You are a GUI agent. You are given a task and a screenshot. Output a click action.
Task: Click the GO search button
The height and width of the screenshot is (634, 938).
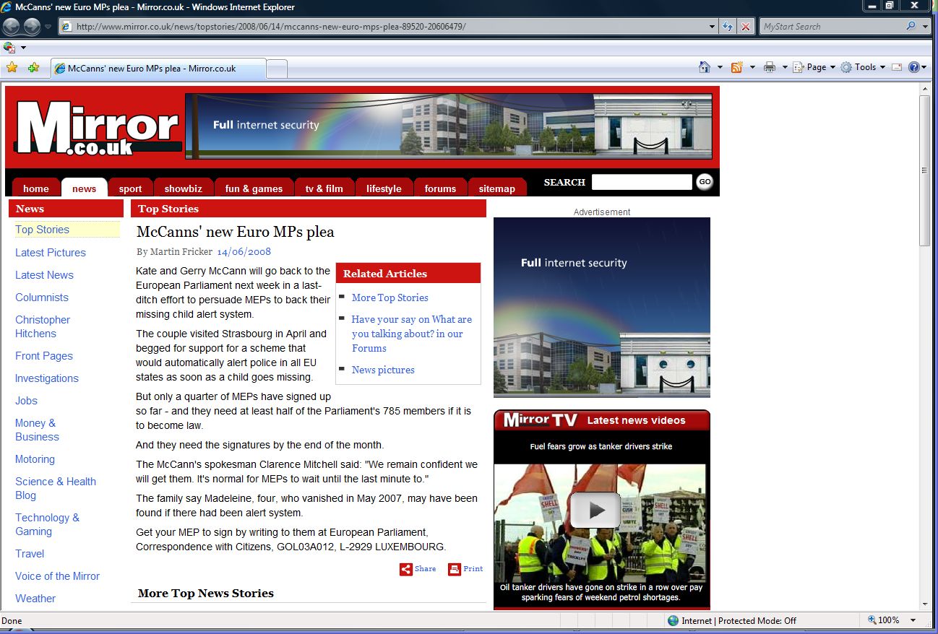tap(705, 182)
